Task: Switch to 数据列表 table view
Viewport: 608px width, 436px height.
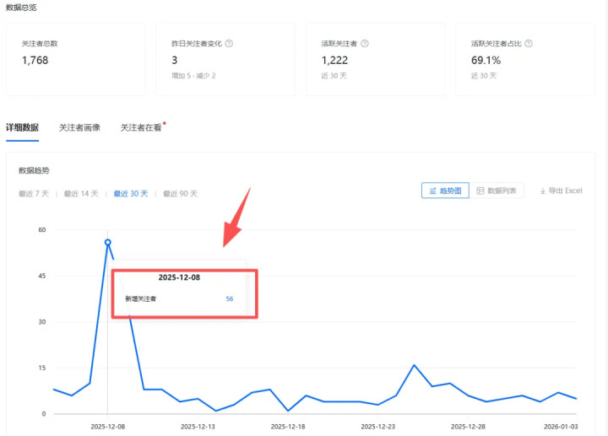Action: (497, 191)
